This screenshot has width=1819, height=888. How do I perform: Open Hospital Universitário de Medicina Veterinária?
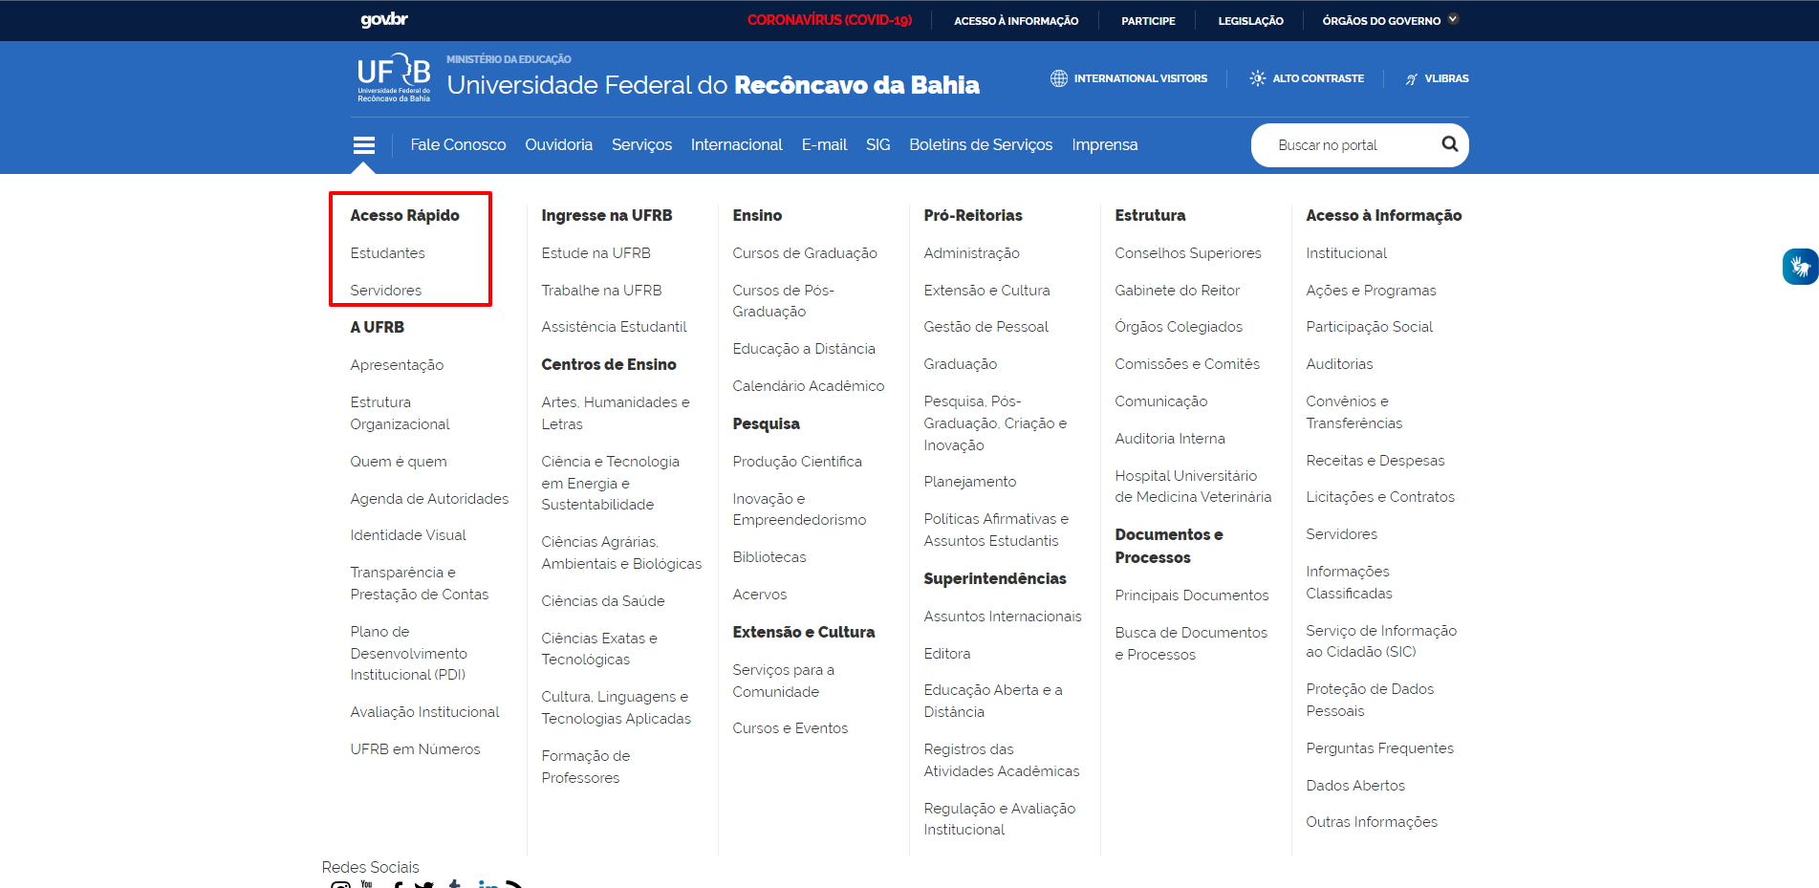point(1192,487)
